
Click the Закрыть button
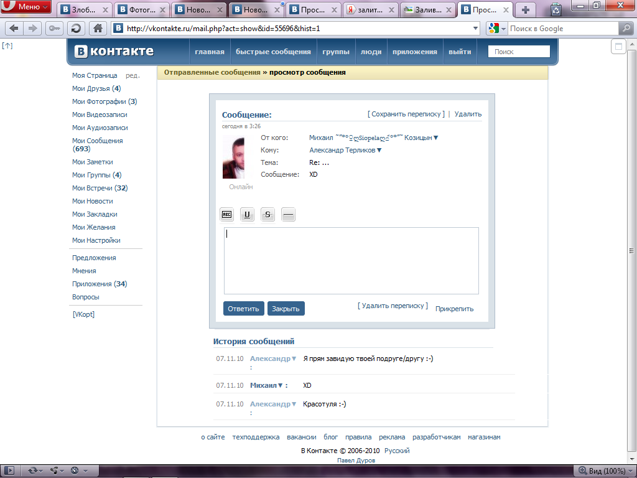tap(286, 309)
